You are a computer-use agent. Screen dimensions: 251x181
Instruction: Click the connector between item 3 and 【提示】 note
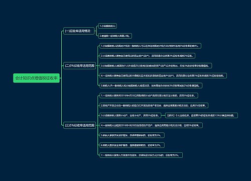pyautogui.click(x=163, y=115)
